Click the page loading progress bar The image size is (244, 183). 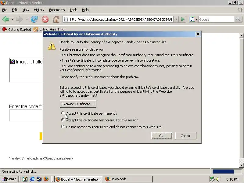pyautogui.click(x=226, y=171)
